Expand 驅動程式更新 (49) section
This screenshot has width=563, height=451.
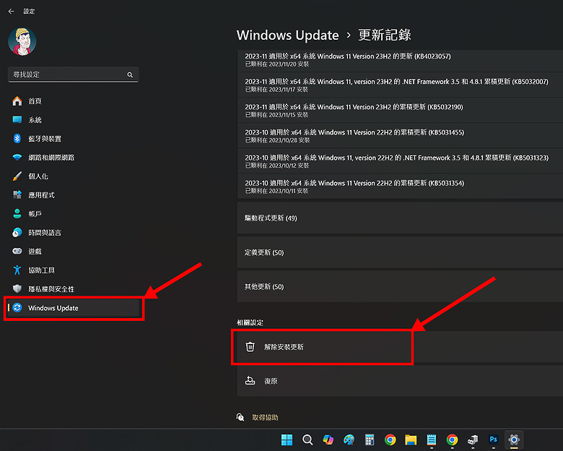point(400,218)
